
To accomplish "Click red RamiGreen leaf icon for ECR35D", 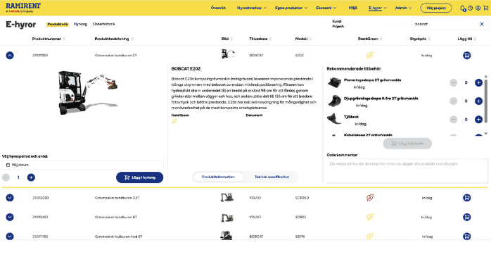I will coord(370,198).
